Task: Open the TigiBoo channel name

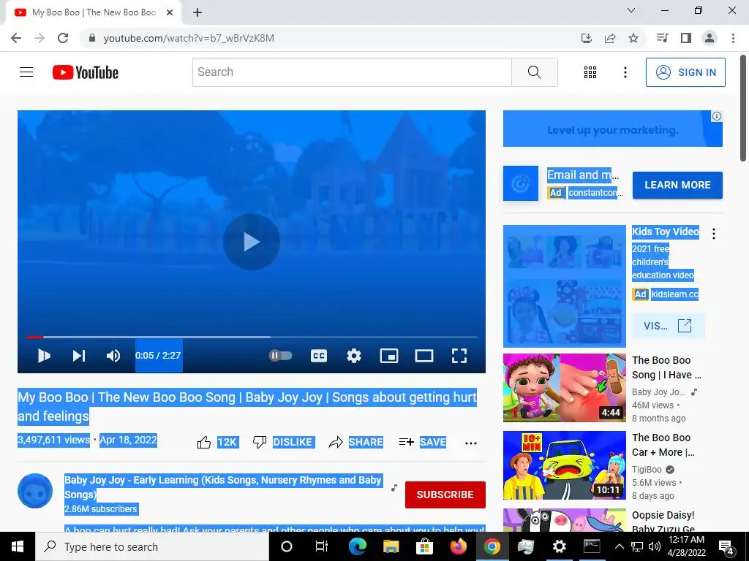Action: tap(647, 470)
